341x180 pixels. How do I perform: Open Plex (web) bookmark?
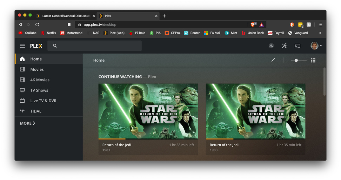[114, 33]
